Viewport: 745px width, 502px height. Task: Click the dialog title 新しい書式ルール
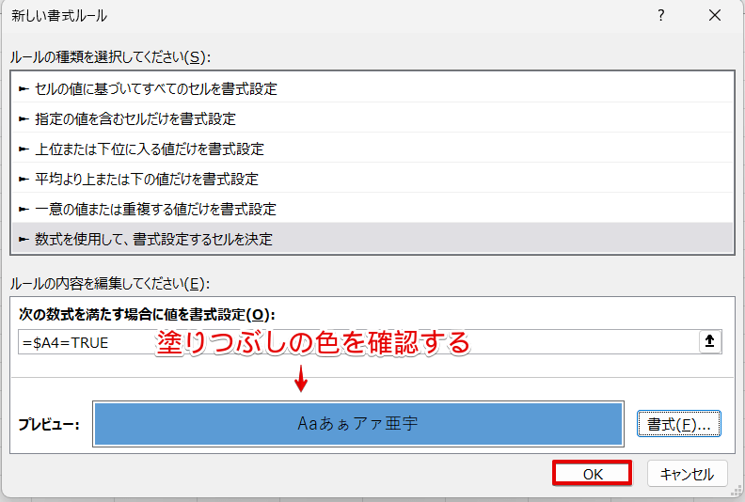click(x=59, y=16)
